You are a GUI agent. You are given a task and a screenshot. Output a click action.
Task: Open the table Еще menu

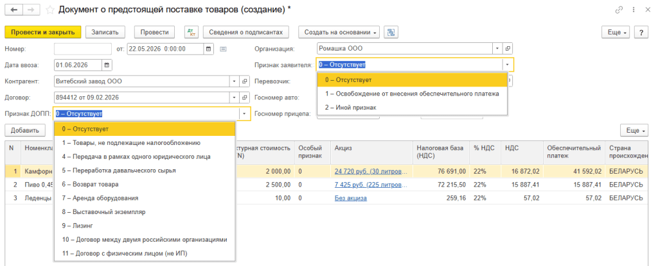pyautogui.click(x=634, y=130)
